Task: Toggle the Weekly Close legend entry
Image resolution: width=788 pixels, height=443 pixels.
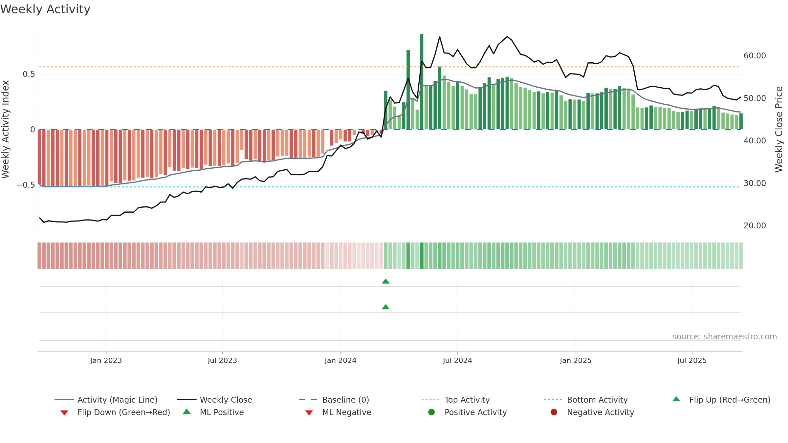Action: 214,400
